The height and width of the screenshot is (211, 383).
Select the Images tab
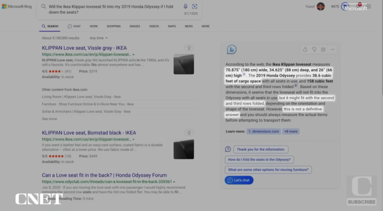[135, 26]
